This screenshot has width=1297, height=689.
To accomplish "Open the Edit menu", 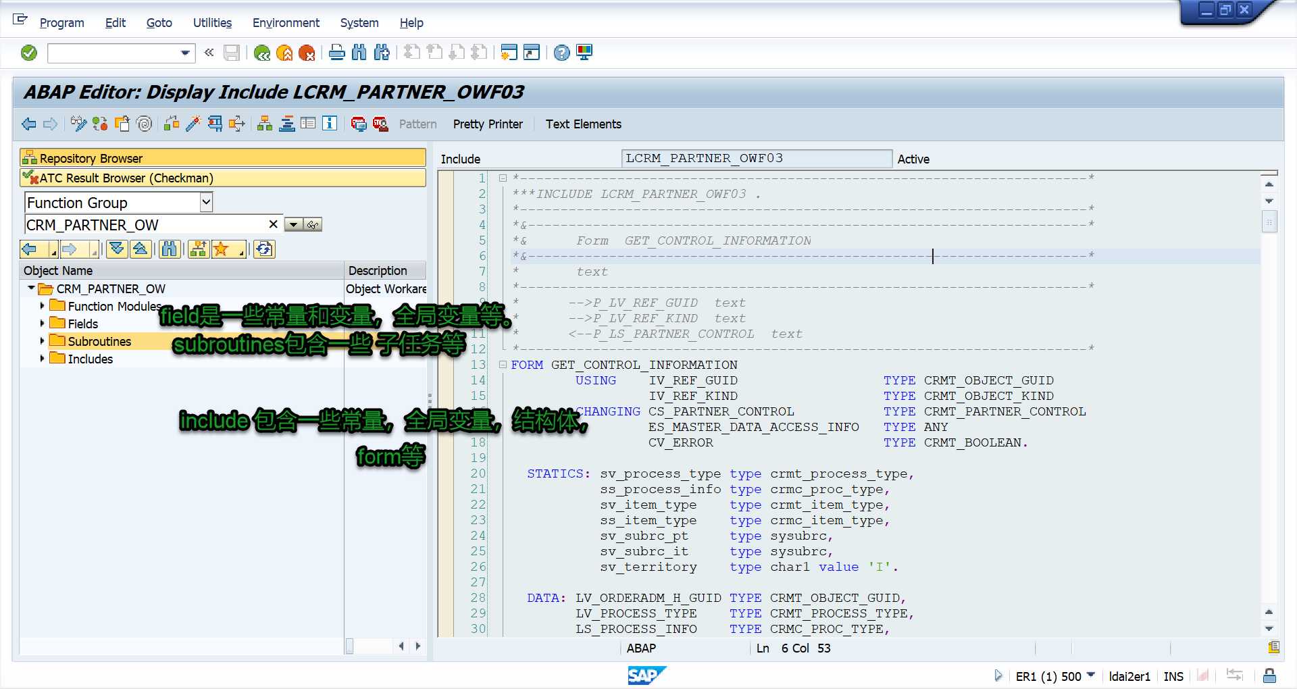I will click(116, 23).
